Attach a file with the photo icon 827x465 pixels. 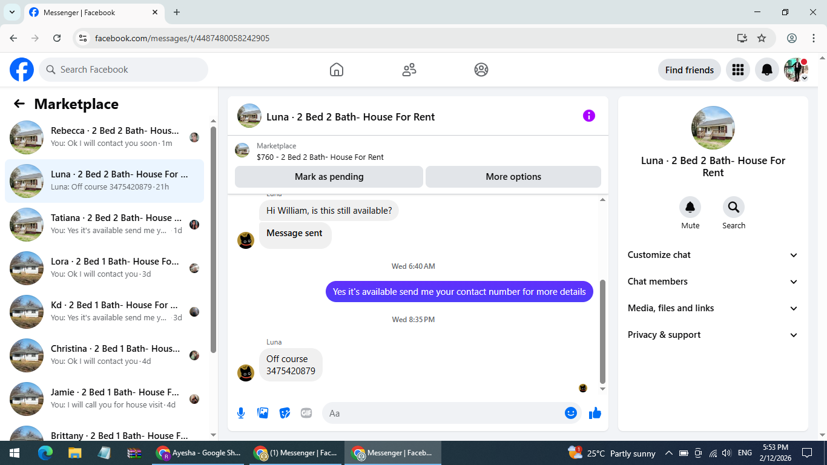click(x=263, y=413)
